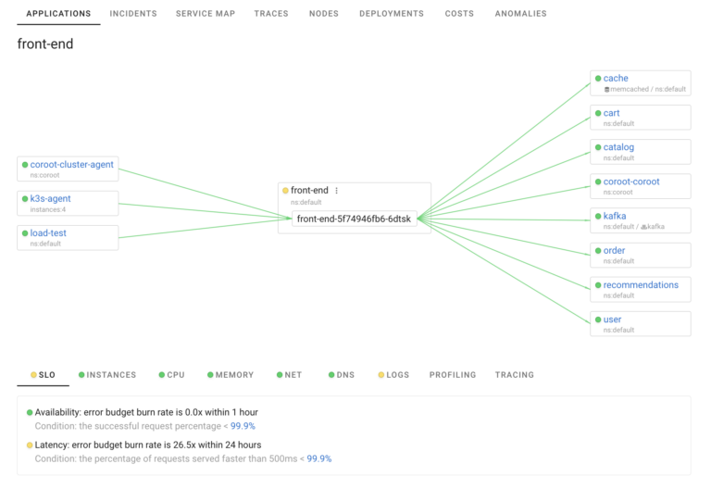Open the cache application link

(x=616, y=79)
